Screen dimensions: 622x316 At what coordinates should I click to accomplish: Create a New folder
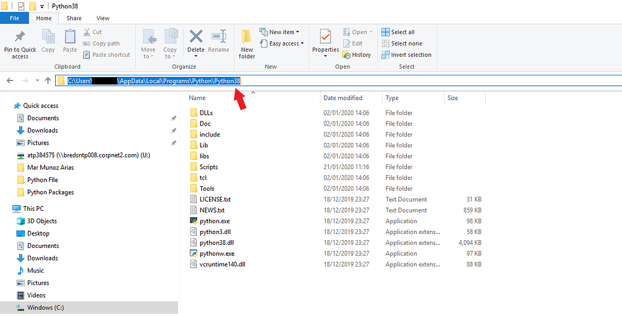point(247,44)
